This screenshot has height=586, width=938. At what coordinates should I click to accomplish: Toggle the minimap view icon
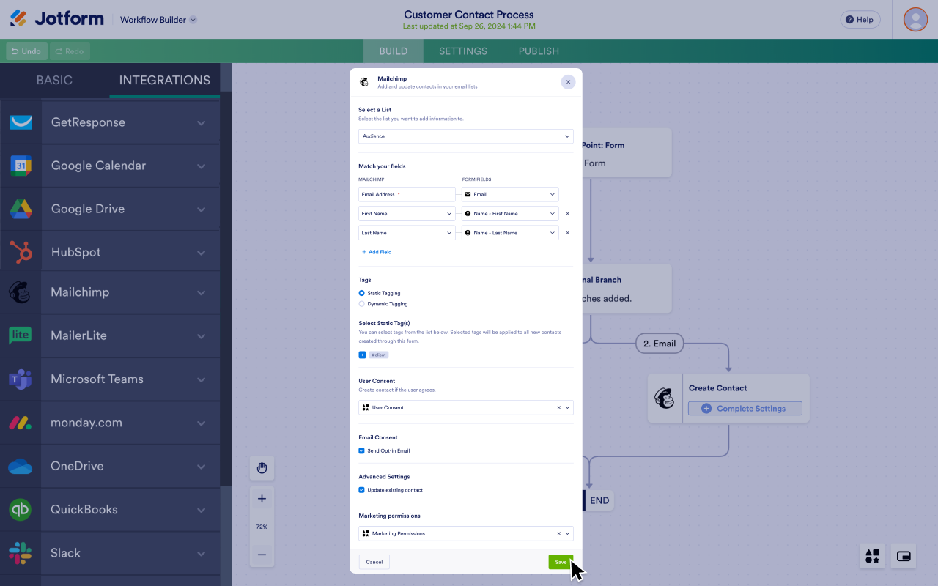click(904, 557)
